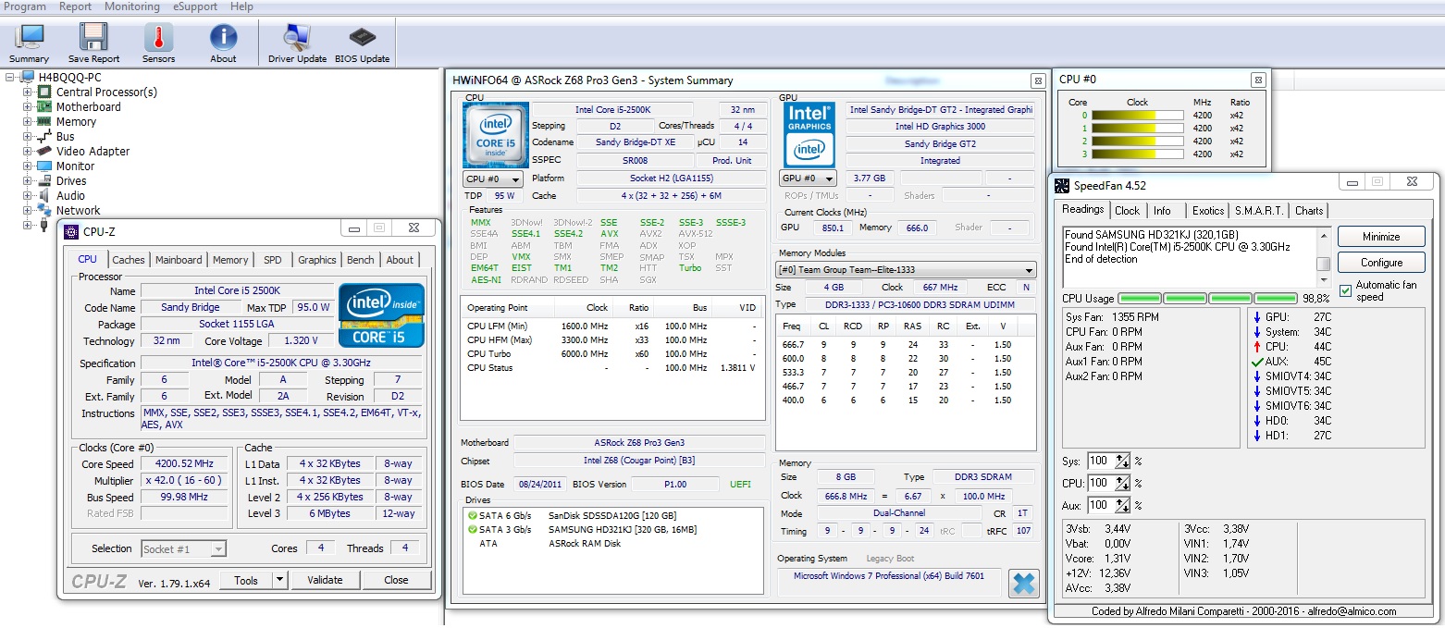Open the Help menu

click(x=241, y=6)
